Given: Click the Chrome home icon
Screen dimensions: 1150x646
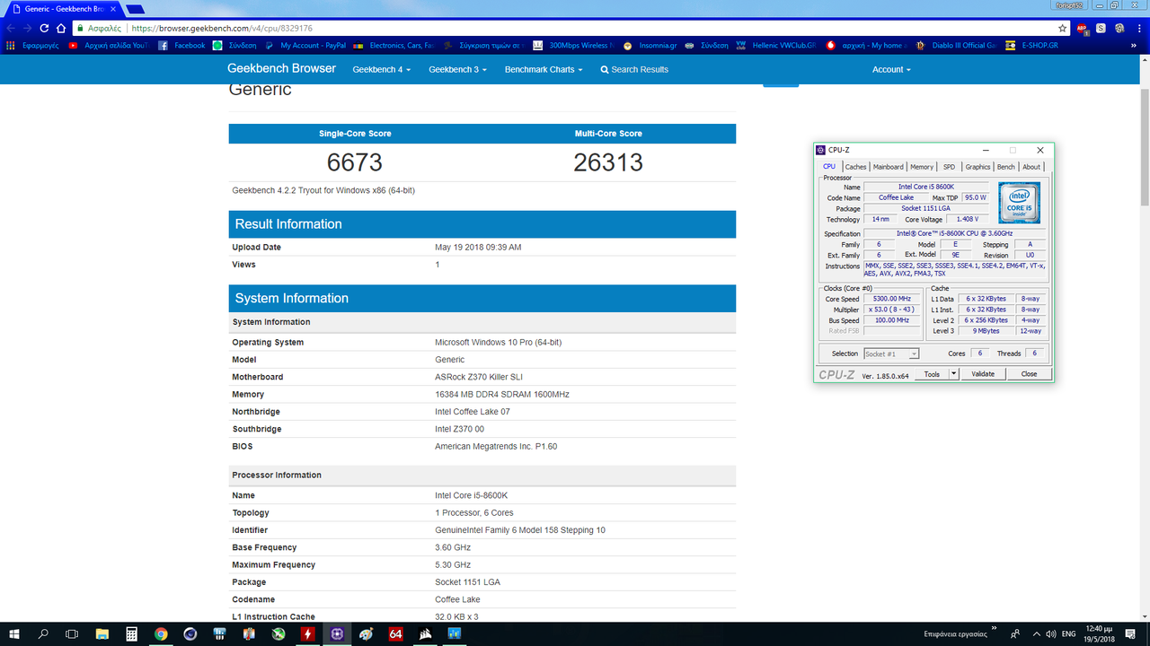Looking at the screenshot, I should [x=60, y=28].
